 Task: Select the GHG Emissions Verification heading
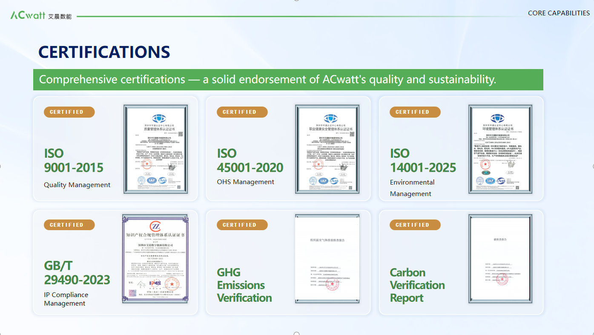(x=244, y=285)
